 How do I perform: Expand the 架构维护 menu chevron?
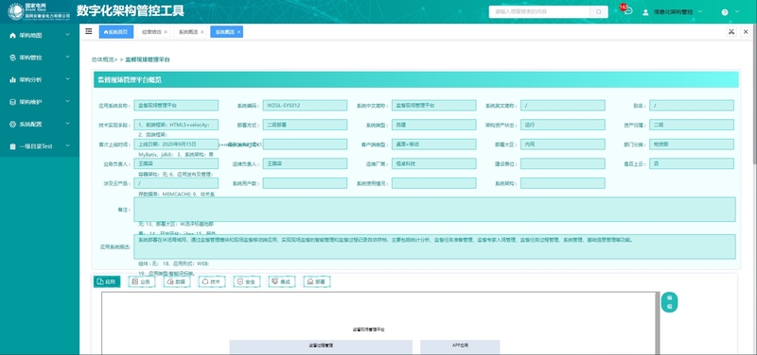pyautogui.click(x=67, y=101)
